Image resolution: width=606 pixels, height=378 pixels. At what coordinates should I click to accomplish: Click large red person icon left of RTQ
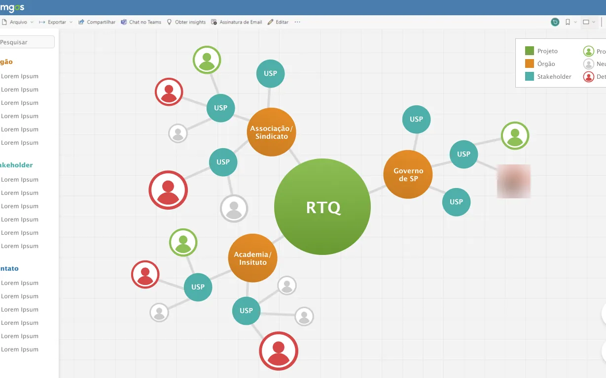168,190
